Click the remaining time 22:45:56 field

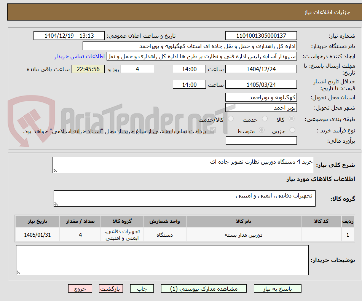pos(88,69)
